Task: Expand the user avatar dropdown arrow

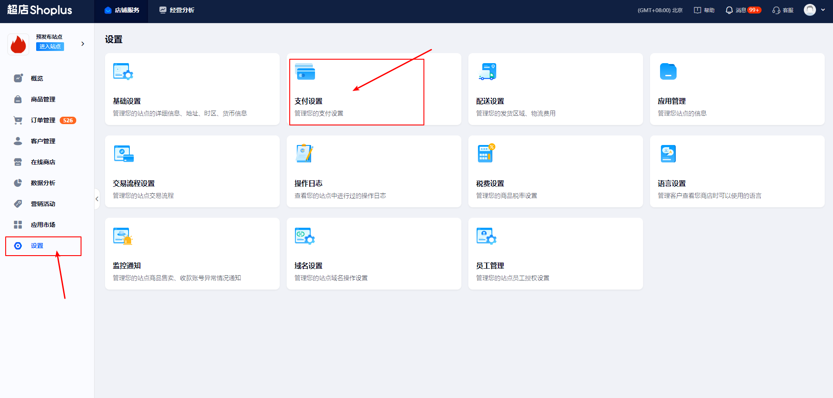Action: click(x=823, y=10)
